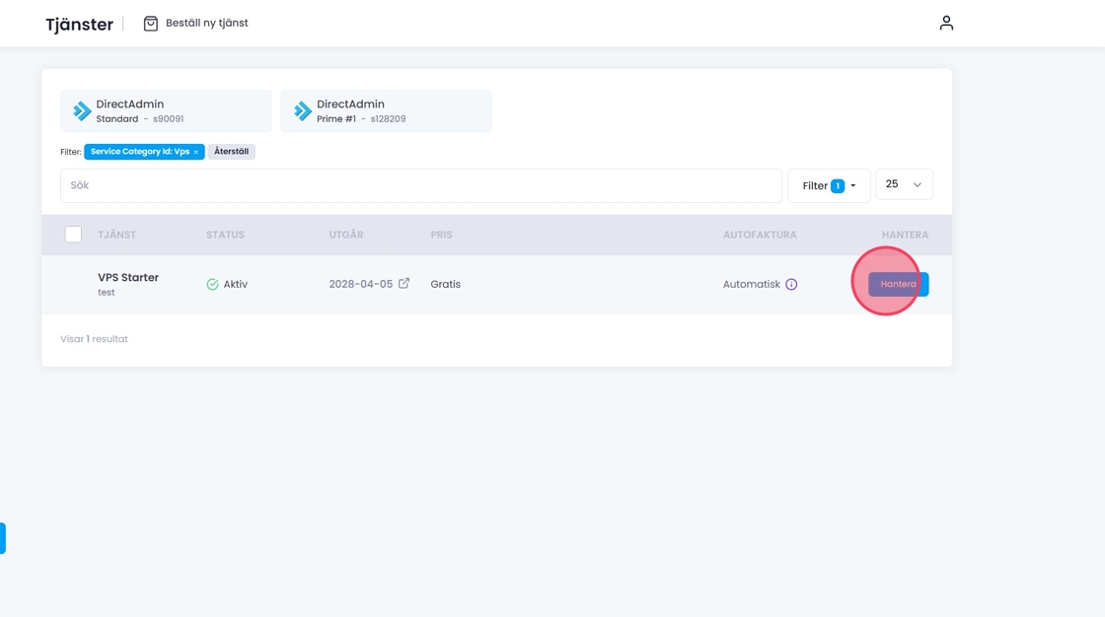The height and width of the screenshot is (617, 1105).
Task: Sort by the Utgår column header
Action: point(346,236)
